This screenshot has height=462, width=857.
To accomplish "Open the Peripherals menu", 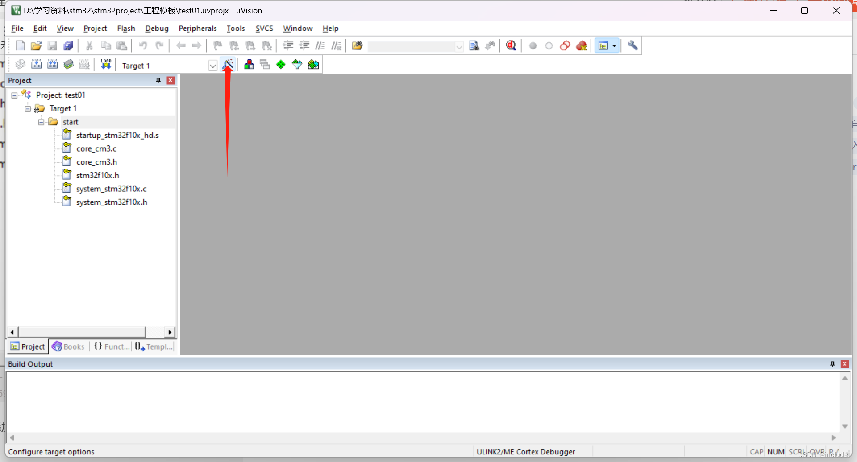I will point(197,29).
